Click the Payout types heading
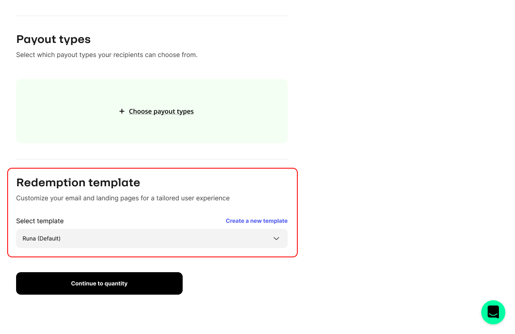Screen dimensions: 515x334 [x=54, y=39]
